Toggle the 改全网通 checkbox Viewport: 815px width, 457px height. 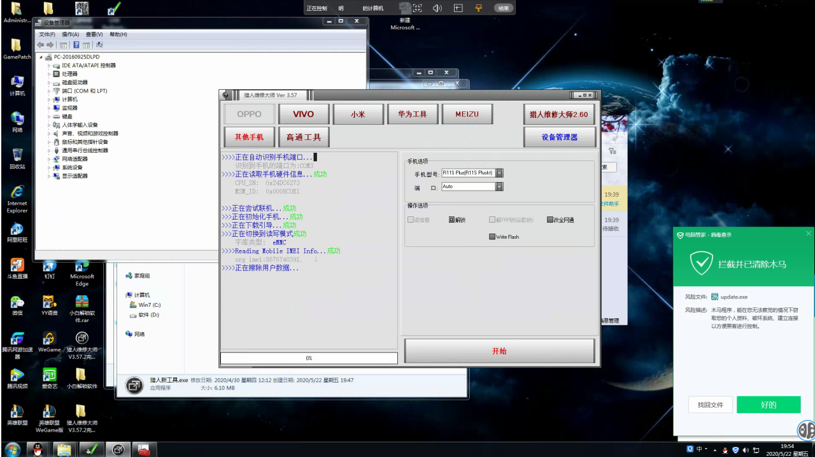(550, 220)
